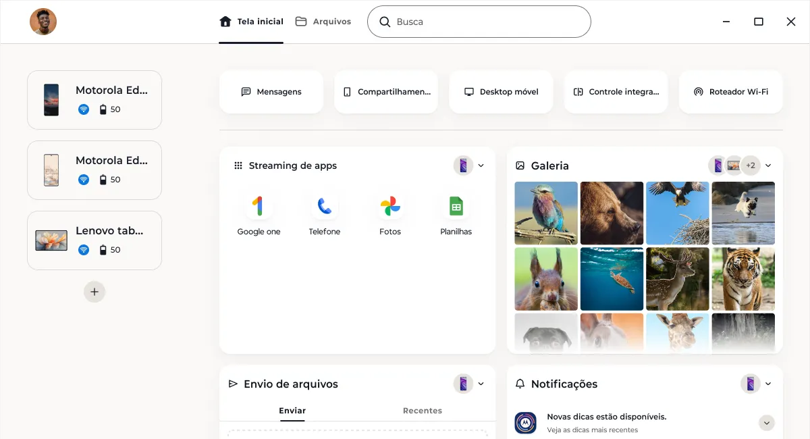Launch the Telefone app
This screenshot has width=810, height=439.
324,207
